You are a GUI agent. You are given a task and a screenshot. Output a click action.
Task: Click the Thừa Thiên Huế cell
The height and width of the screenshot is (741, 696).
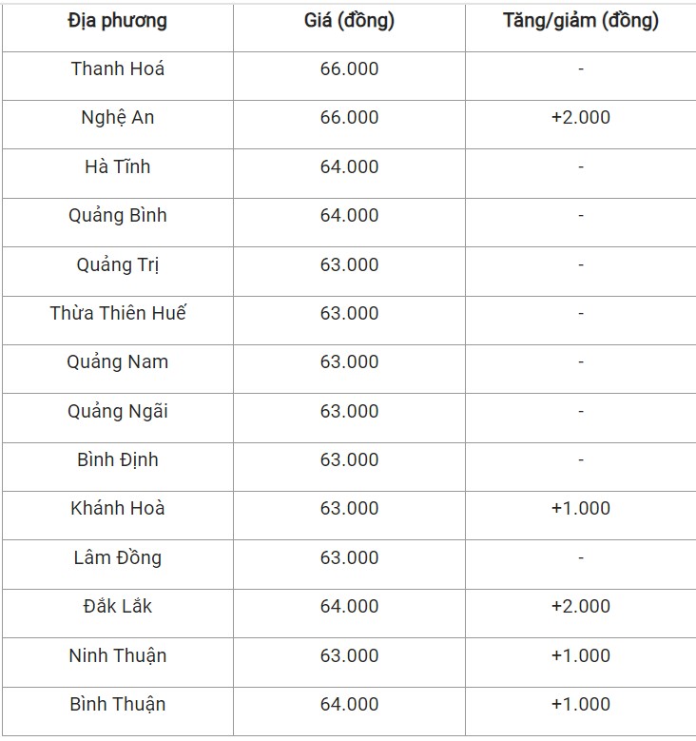coord(117,313)
